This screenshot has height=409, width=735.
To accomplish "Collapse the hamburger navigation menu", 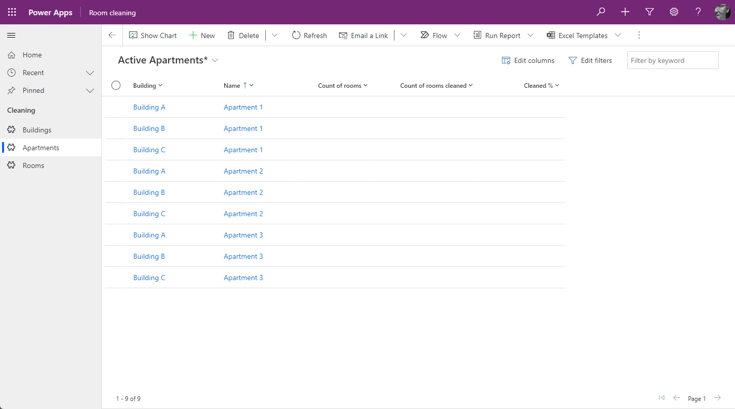I will [x=11, y=35].
